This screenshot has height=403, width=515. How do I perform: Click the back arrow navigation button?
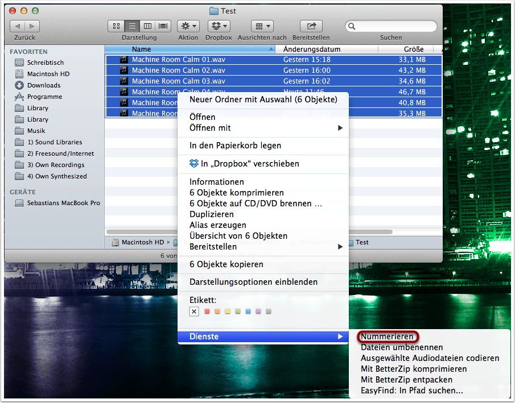click(x=18, y=26)
